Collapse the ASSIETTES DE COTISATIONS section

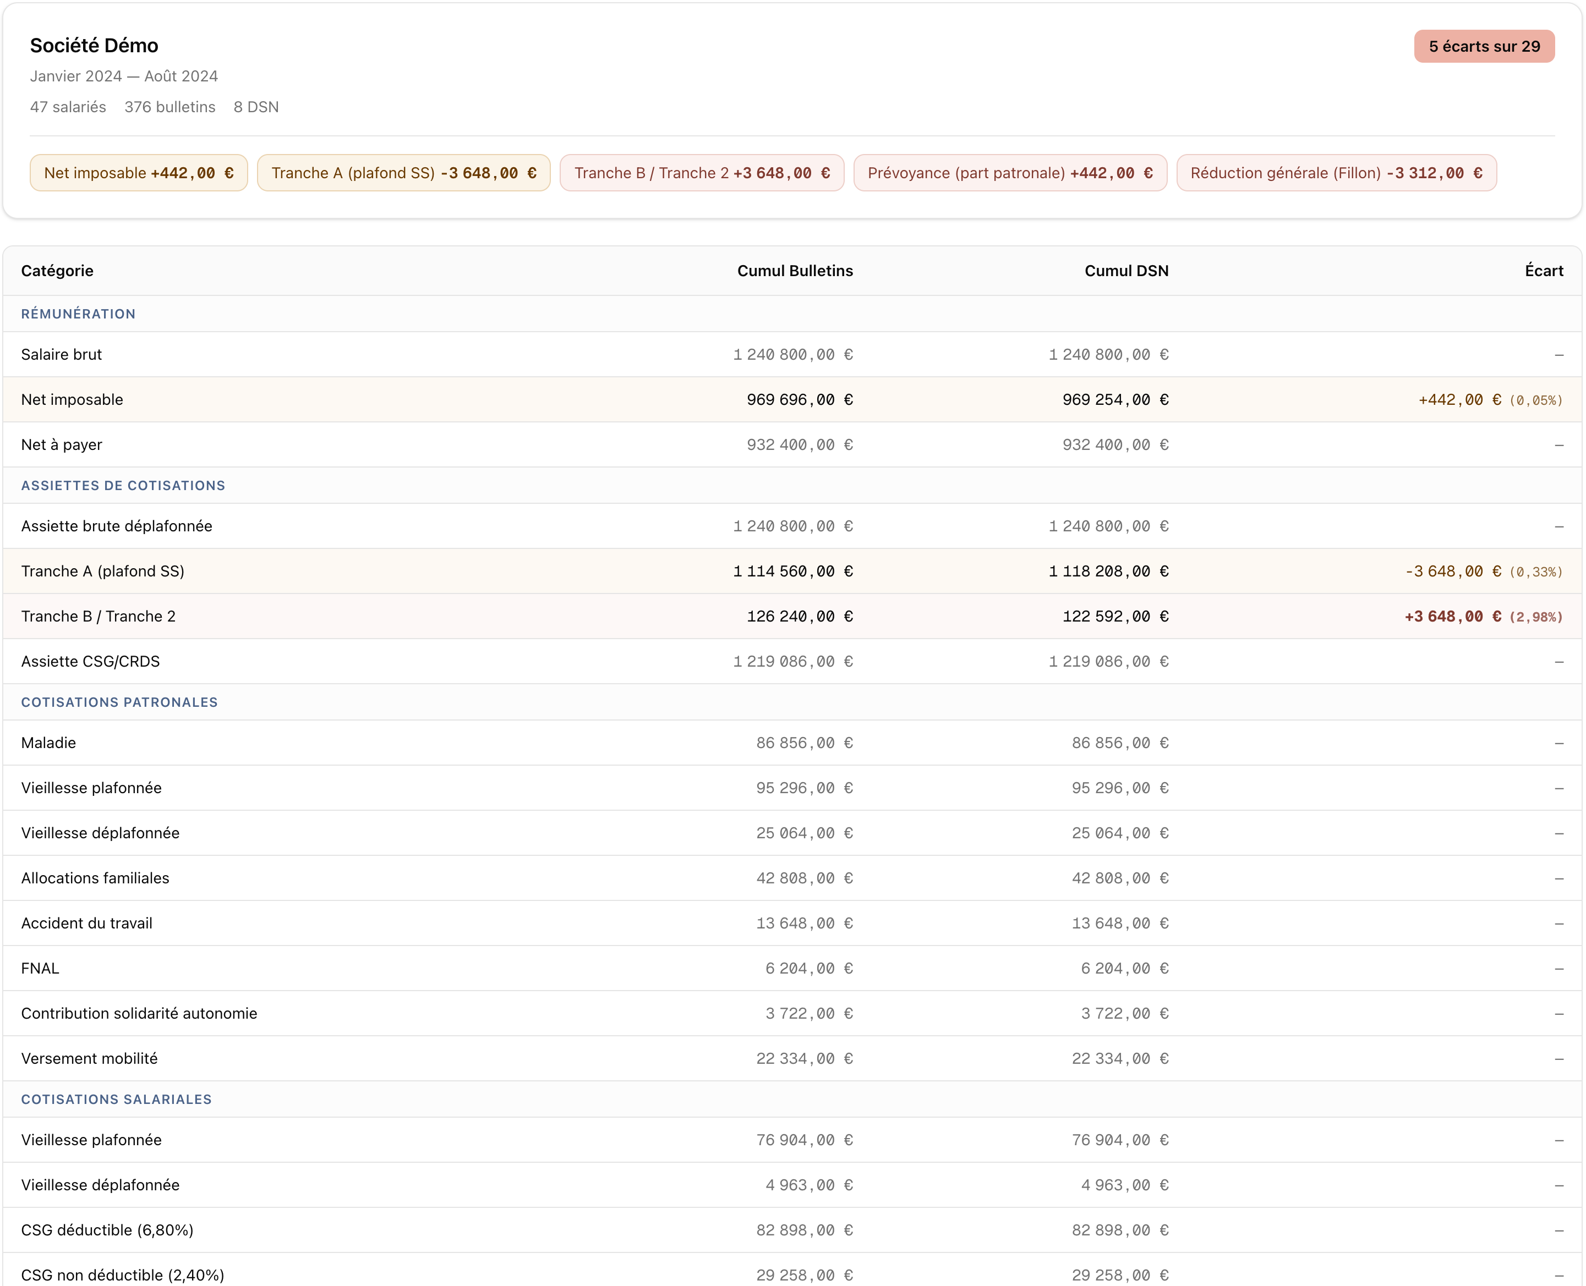point(122,485)
